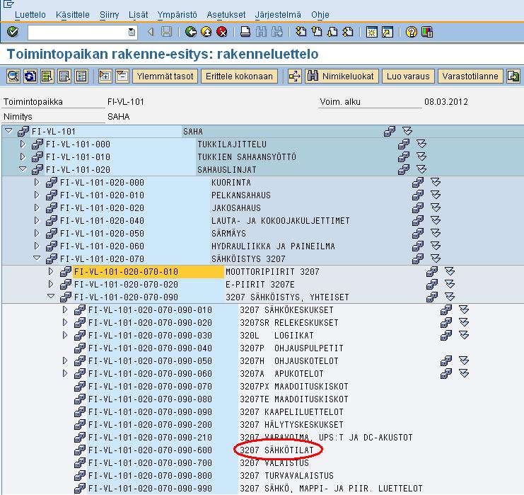The width and height of the screenshot is (524, 495).
Task: Click the date value 08.03.2012
Action: click(x=446, y=102)
